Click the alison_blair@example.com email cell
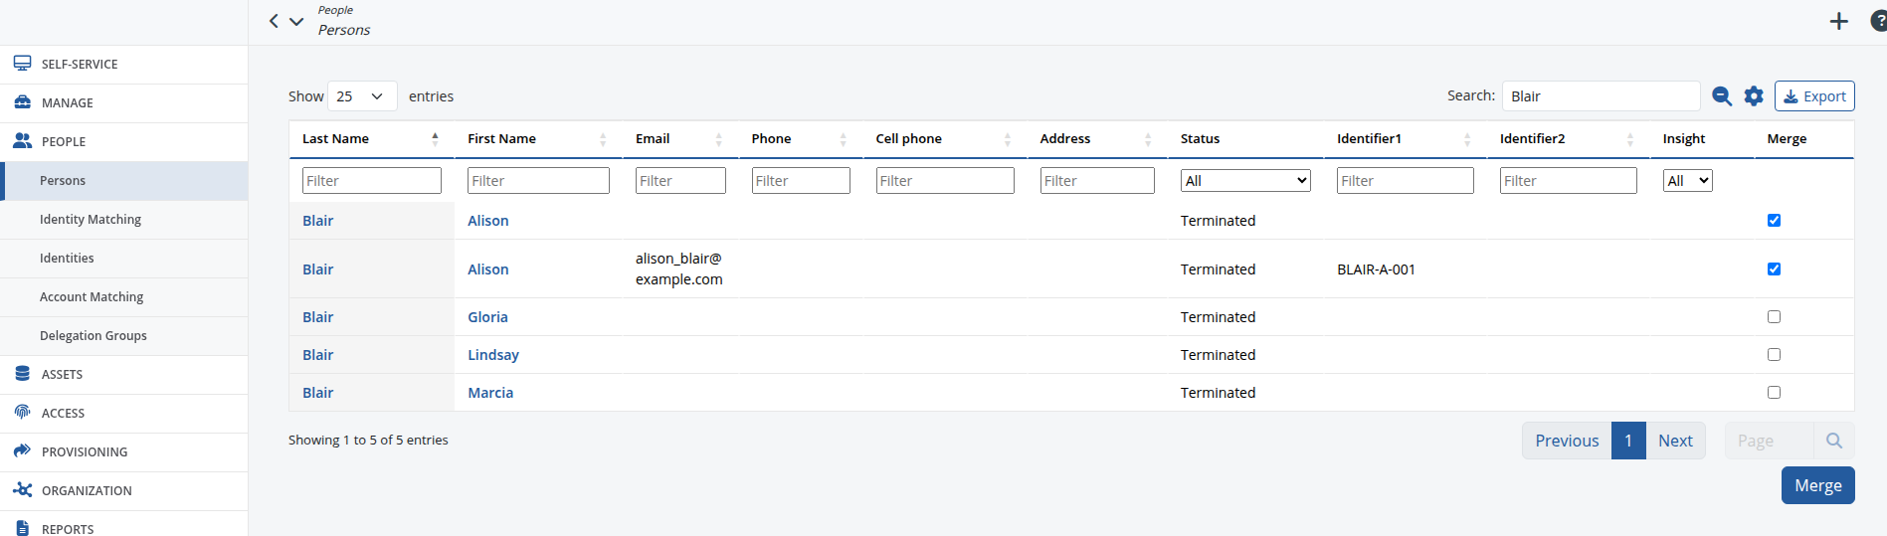The height and width of the screenshot is (536, 1887). tap(679, 268)
